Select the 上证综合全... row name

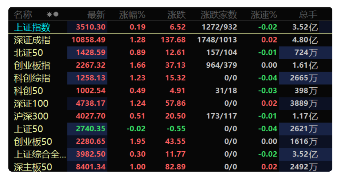click(40, 154)
